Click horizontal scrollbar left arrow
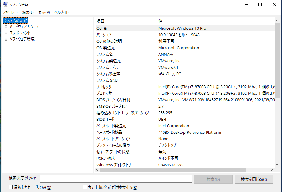 tap(97, 170)
